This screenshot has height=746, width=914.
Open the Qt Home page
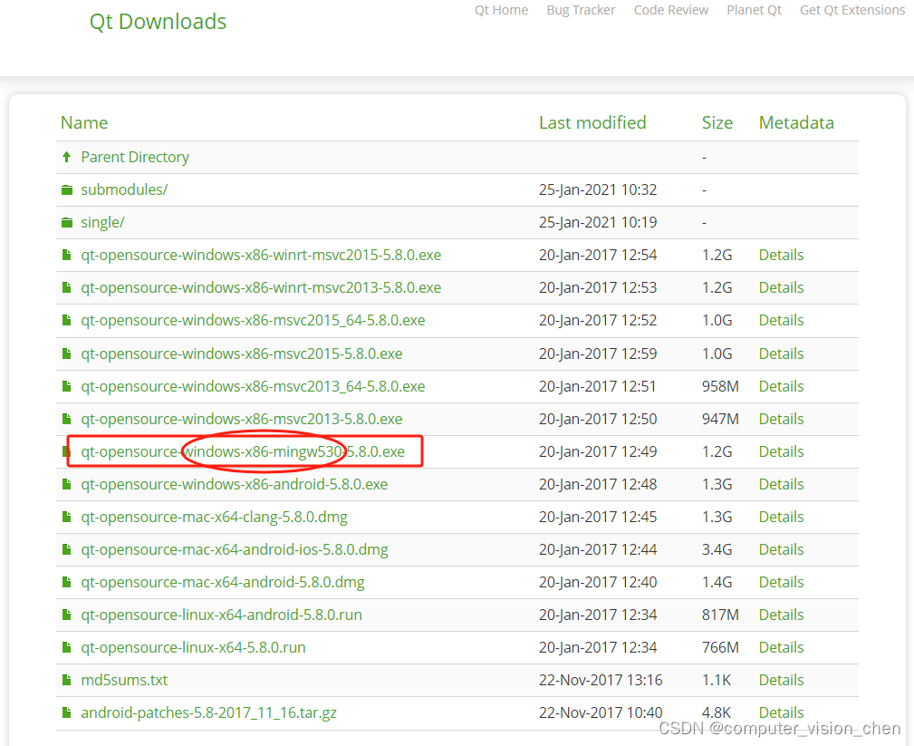pos(501,10)
